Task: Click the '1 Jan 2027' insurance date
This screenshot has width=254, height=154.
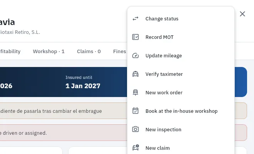Action: tap(83, 86)
